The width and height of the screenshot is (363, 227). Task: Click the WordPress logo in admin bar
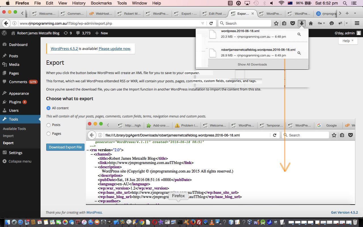point(4,33)
